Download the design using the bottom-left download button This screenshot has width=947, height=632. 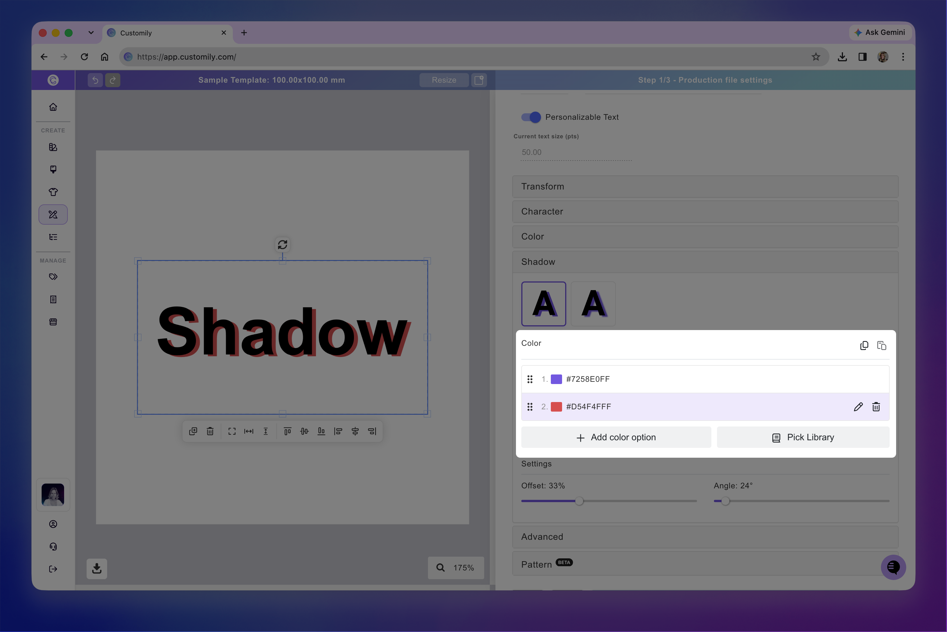tap(97, 568)
